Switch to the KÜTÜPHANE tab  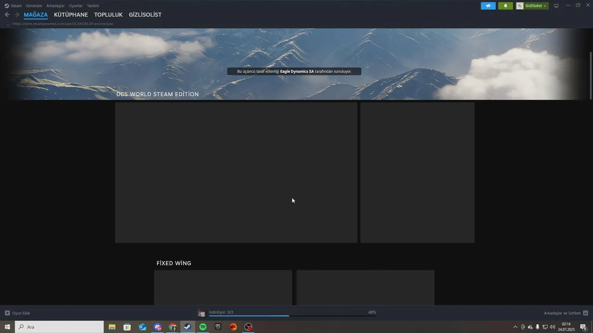tap(71, 15)
